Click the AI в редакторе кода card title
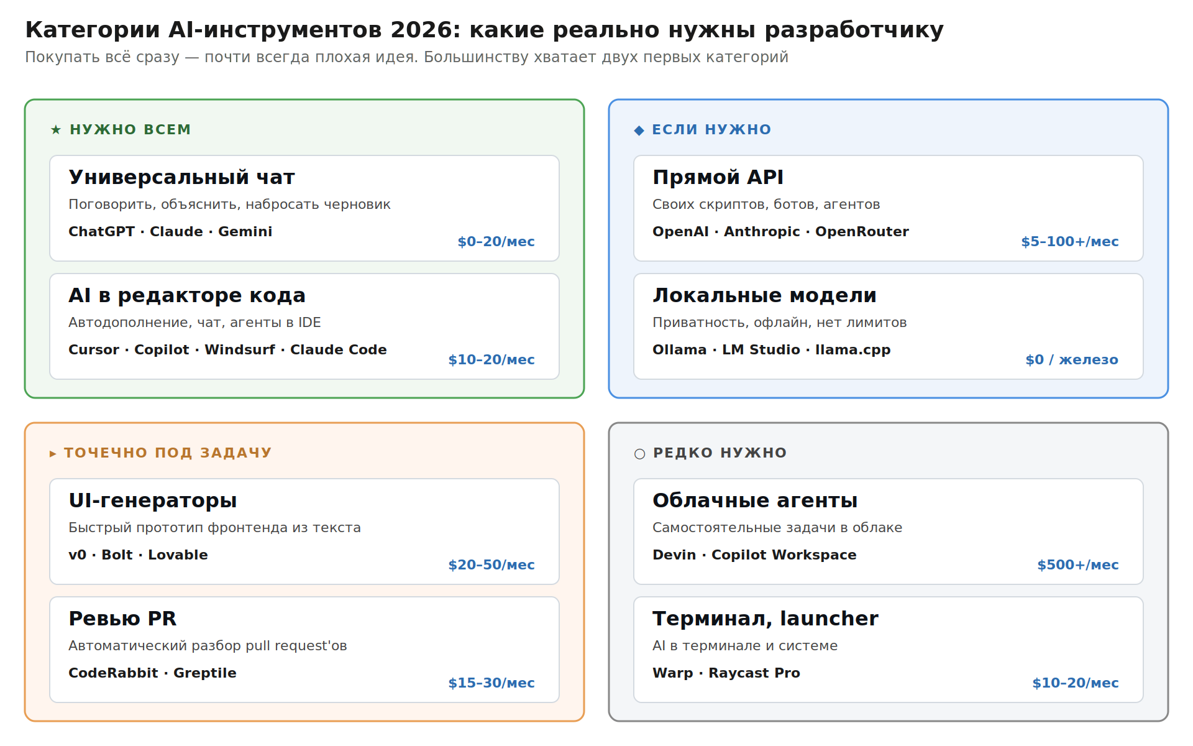Viewport: 1193px width, 746px height. (x=187, y=295)
